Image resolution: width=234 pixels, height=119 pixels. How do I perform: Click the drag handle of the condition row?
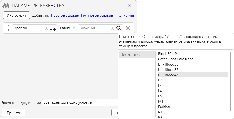[x=8, y=28]
